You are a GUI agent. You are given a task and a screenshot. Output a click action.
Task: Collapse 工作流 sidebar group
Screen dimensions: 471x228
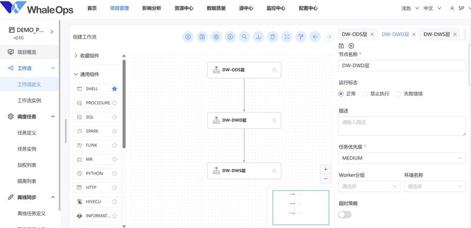[53, 68]
